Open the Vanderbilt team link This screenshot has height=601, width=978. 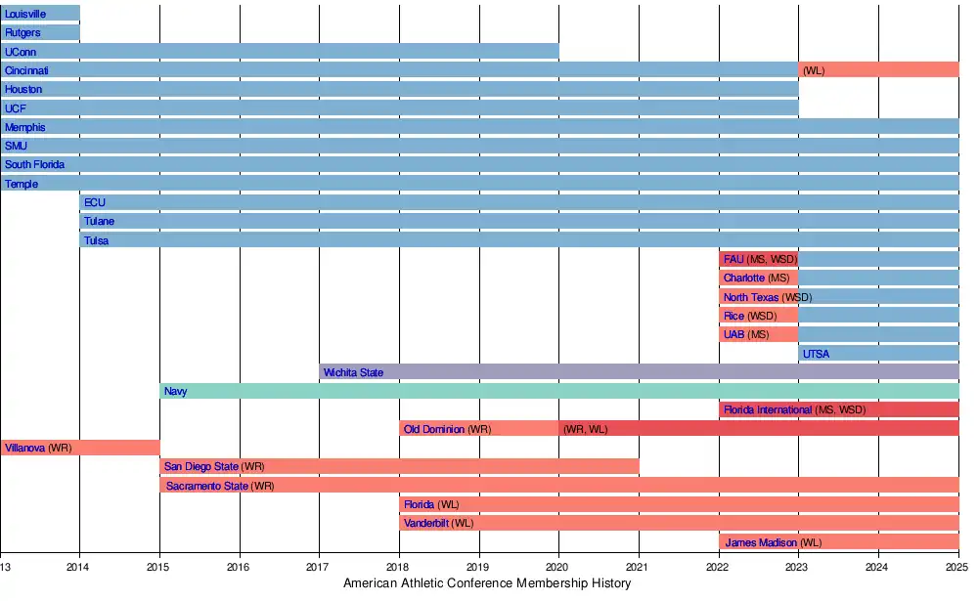coord(426,524)
